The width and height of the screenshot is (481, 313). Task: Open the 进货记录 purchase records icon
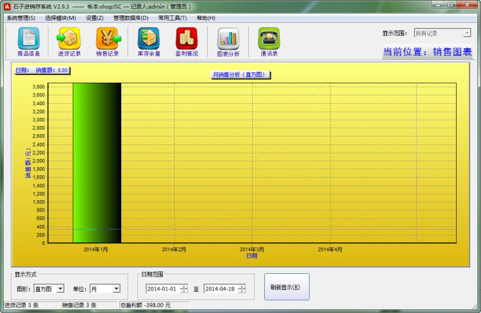69,41
